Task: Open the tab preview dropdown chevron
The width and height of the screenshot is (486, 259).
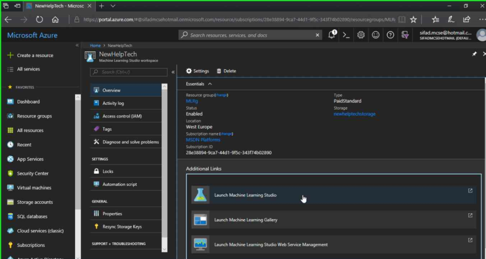Action: 113,6
